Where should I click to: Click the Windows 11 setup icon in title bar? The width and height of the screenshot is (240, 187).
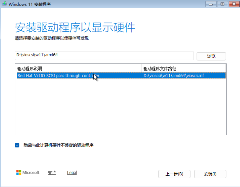pos(5,4)
